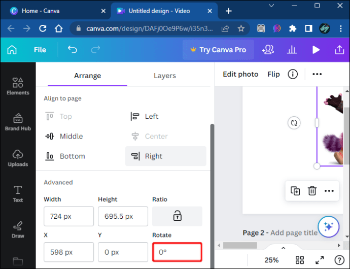The height and width of the screenshot is (269, 350).
Task: Click Add page title for Page 2
Action: click(294, 233)
